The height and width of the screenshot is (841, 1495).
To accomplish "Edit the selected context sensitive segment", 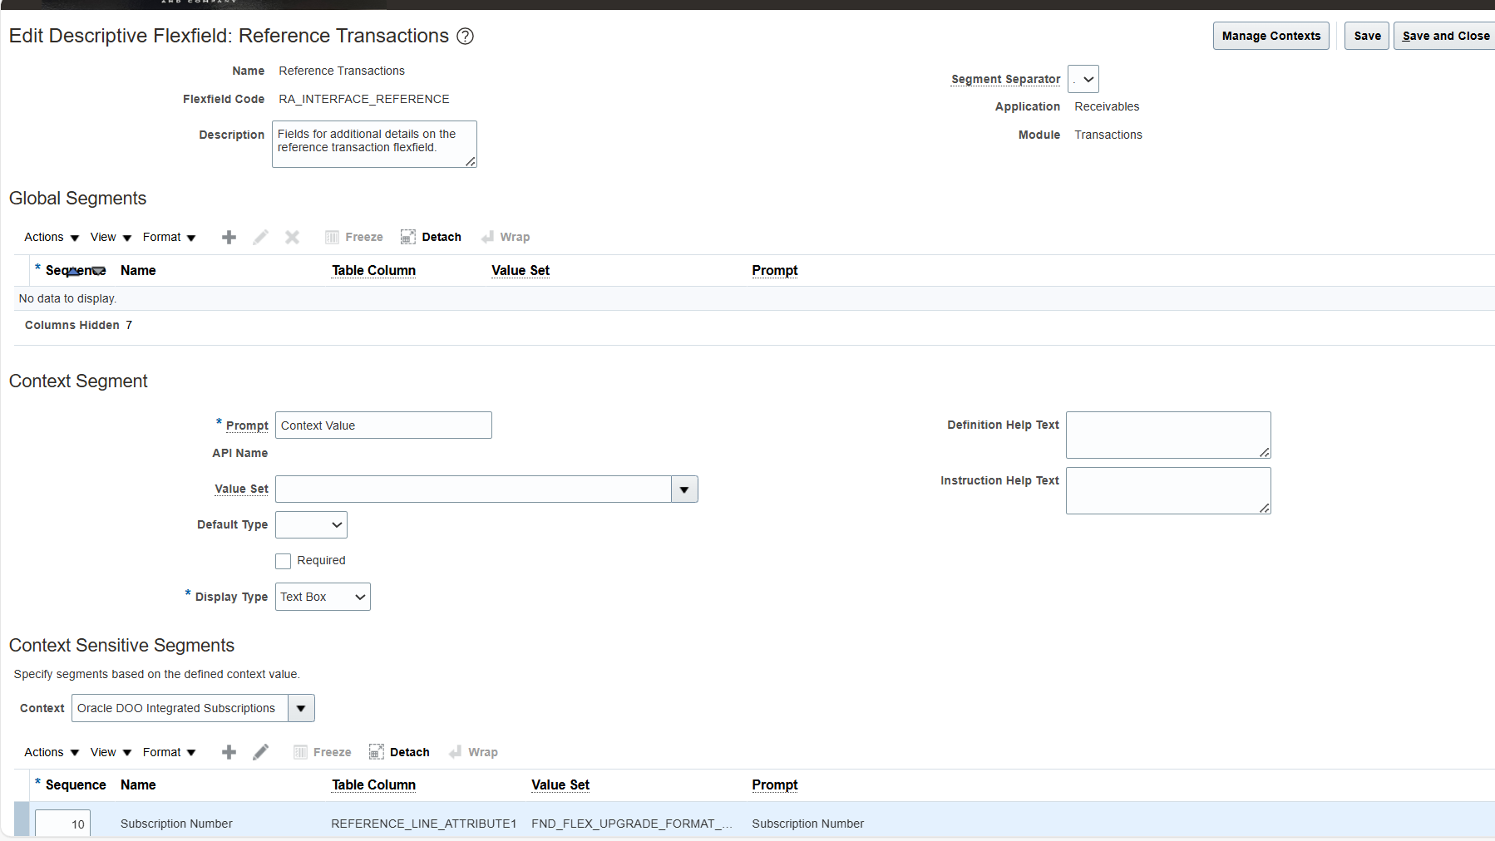I will click(x=260, y=753).
